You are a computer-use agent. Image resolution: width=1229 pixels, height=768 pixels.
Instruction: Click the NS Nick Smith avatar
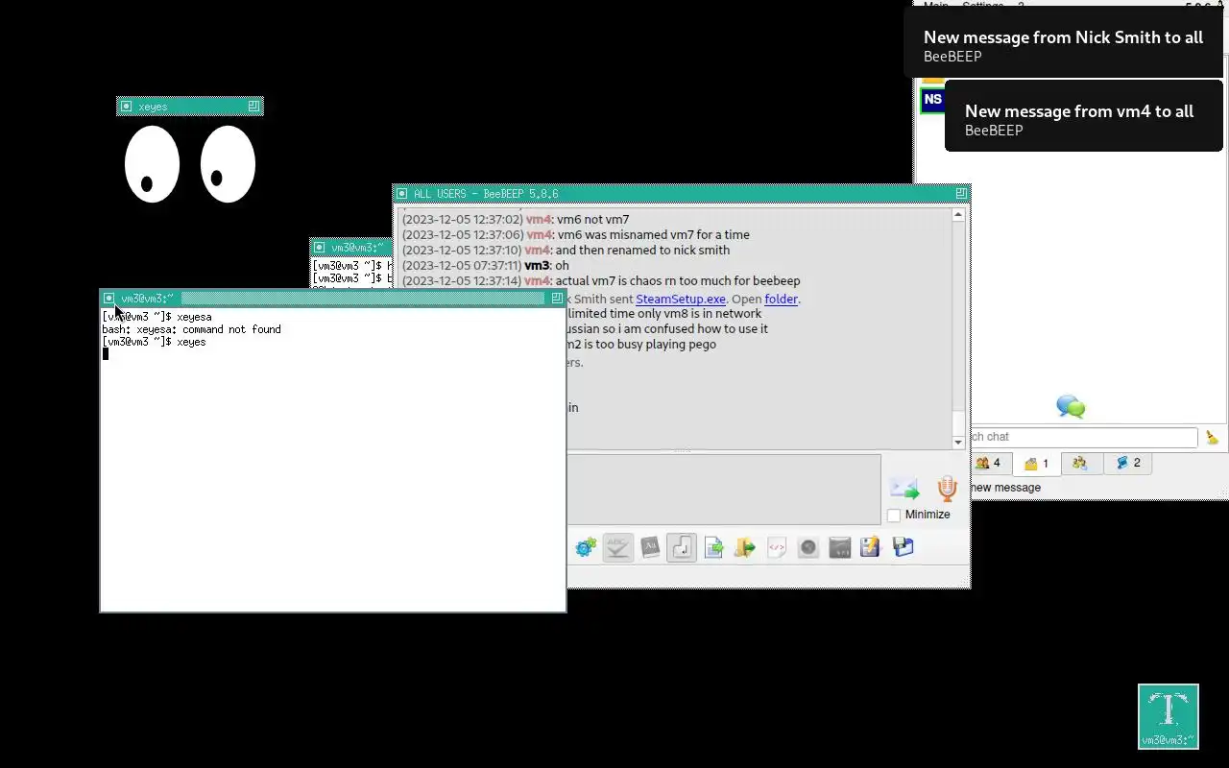point(932,100)
